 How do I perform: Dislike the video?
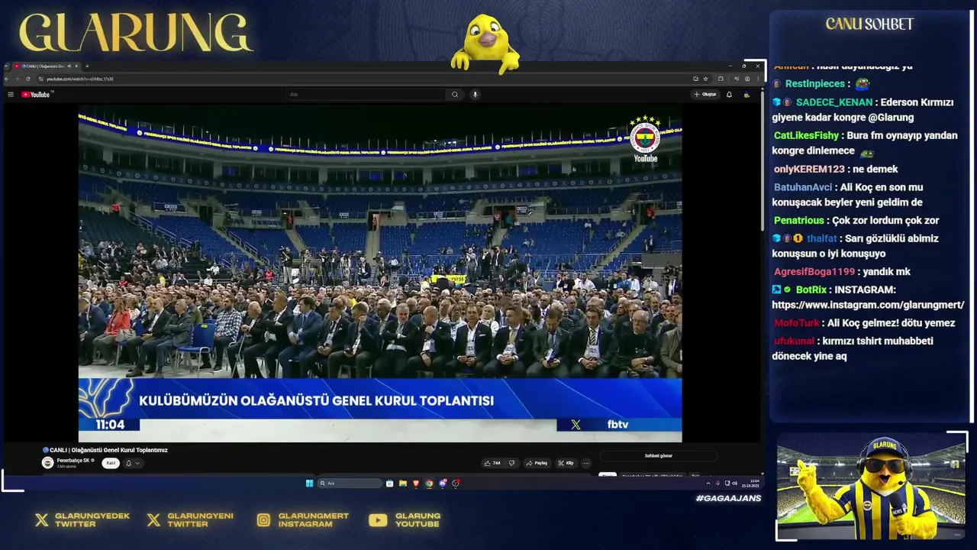pos(511,463)
